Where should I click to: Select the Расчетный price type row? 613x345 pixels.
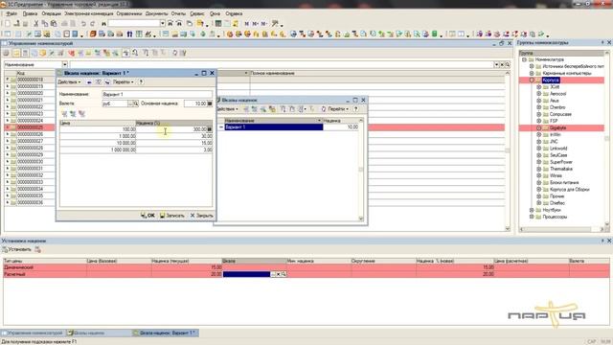306,274
